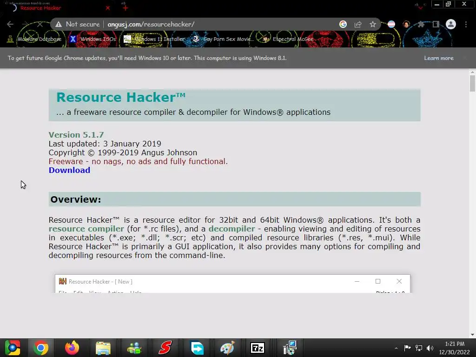Image resolution: width=476 pixels, height=357 pixels.
Task: Click the Version 5.1.7 heading
Action: pyautogui.click(x=76, y=134)
